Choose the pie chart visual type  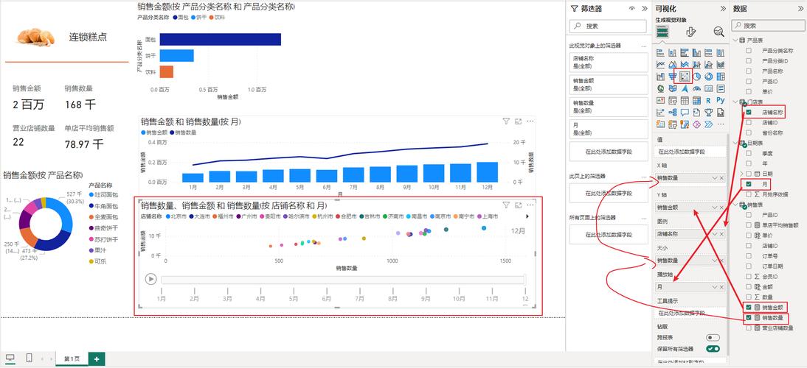click(698, 77)
